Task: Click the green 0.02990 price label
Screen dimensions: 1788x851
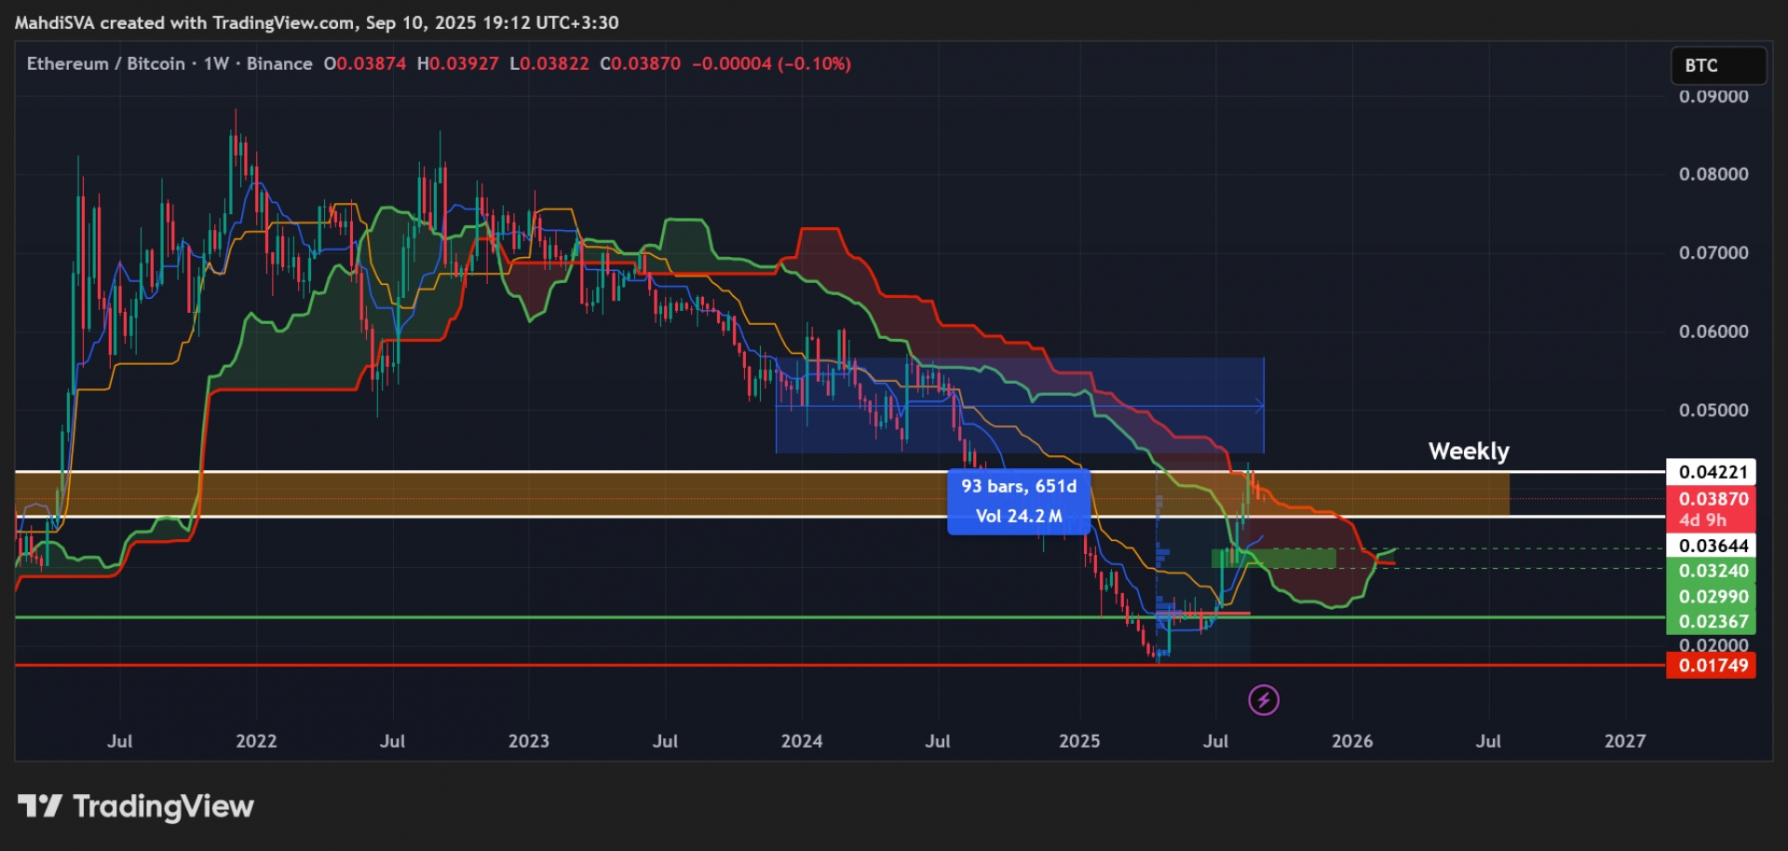Action: tap(1713, 597)
